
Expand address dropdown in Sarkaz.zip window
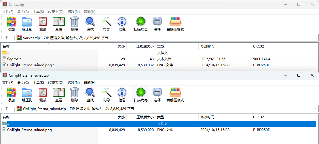(x=316, y=38)
